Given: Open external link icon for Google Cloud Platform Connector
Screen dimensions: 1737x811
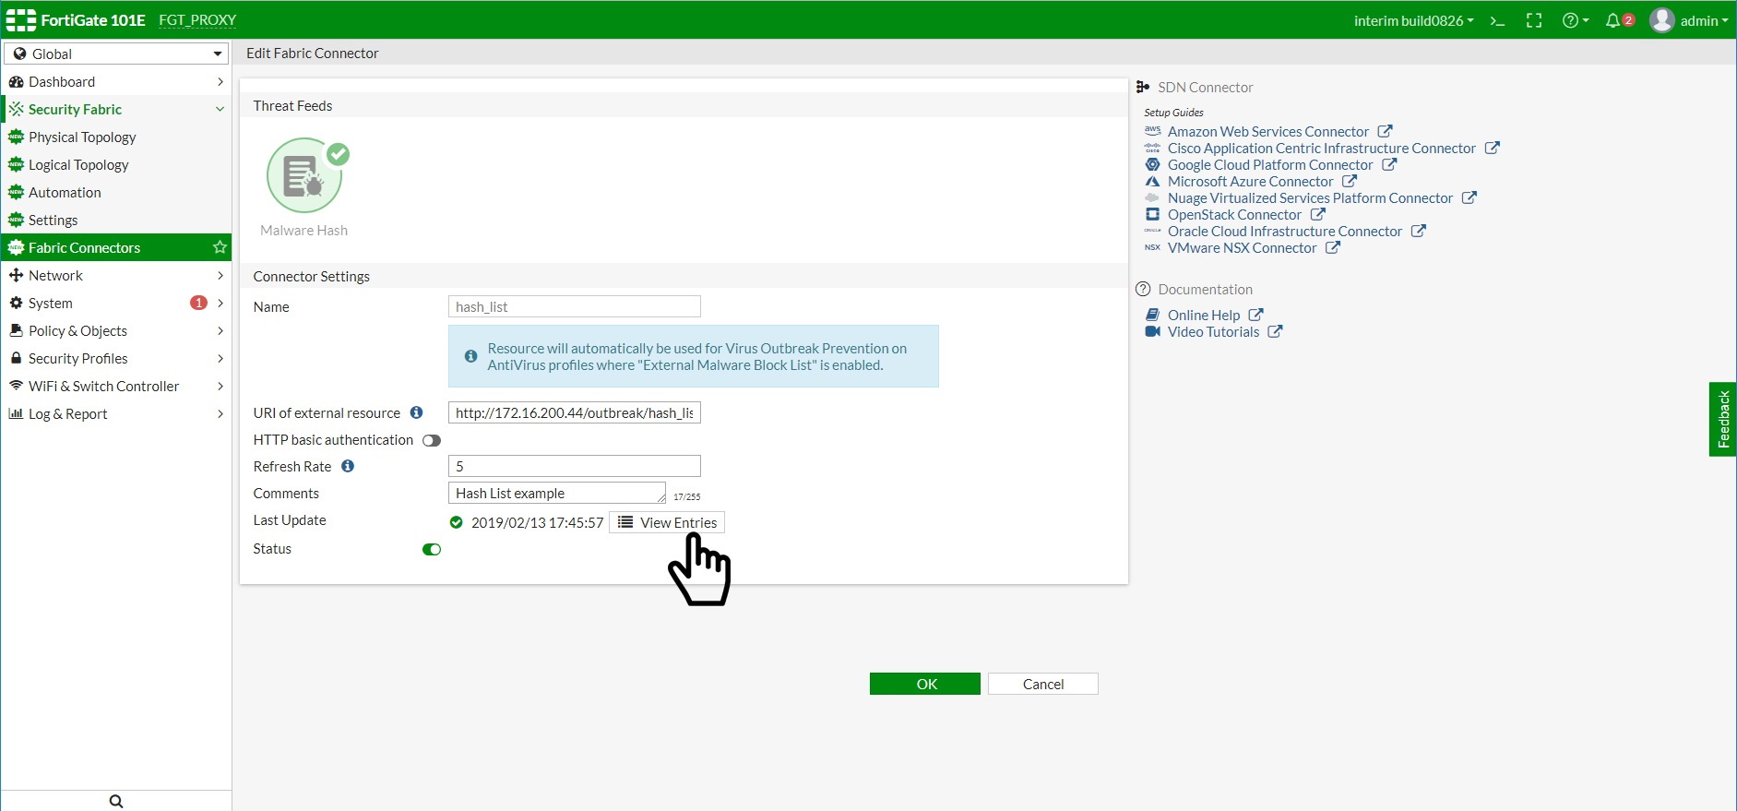Looking at the screenshot, I should coord(1389,164).
